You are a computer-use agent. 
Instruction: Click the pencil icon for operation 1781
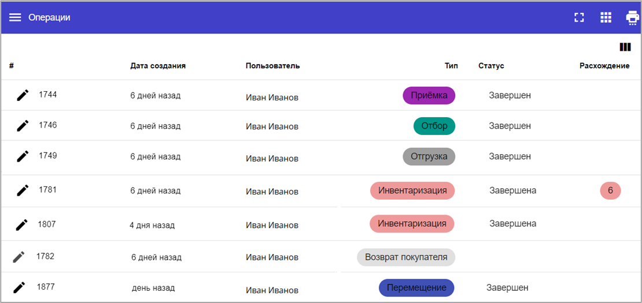(x=23, y=190)
